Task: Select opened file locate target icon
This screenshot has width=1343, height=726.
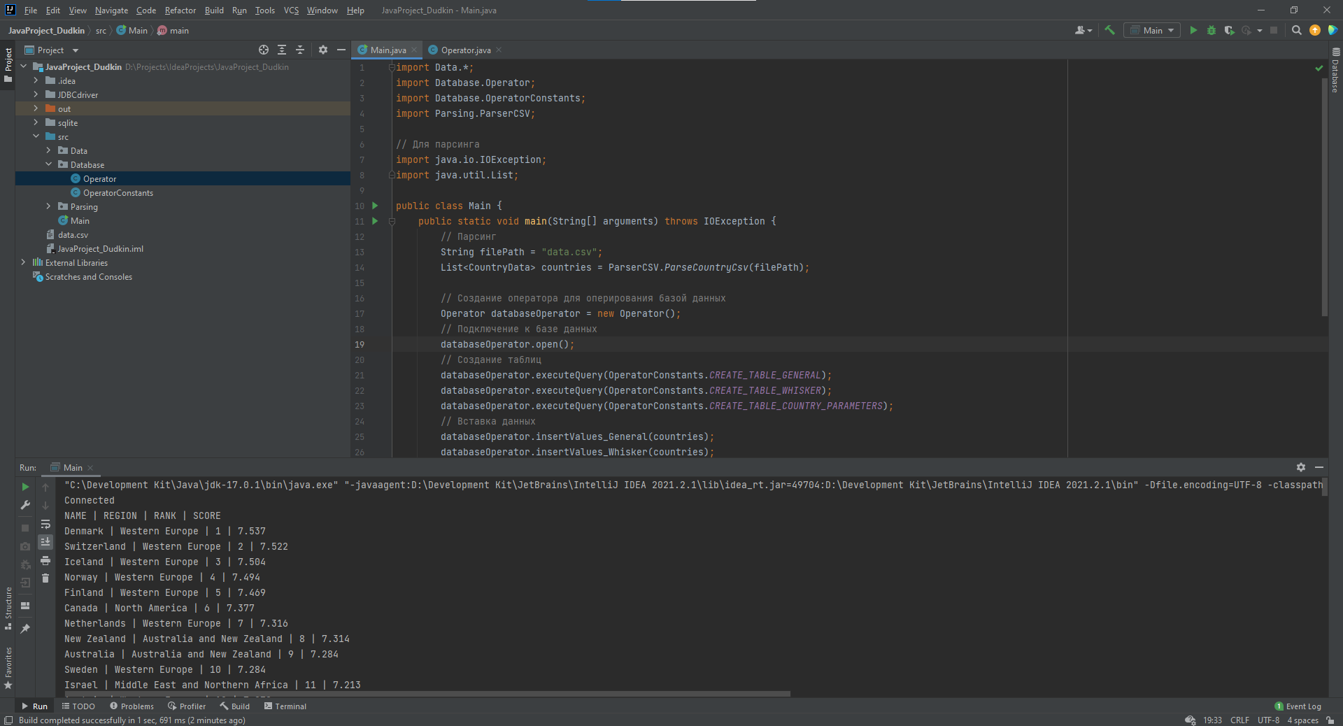Action: pyautogui.click(x=264, y=50)
